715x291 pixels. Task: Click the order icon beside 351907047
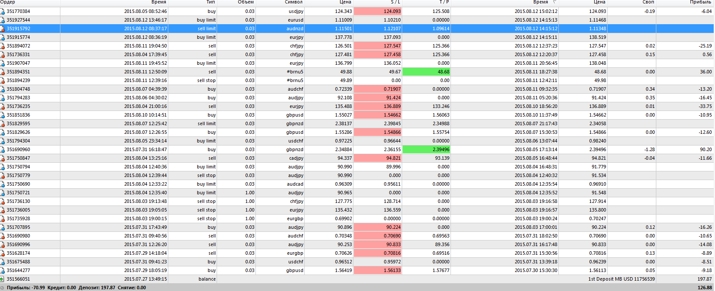[x=3, y=63]
